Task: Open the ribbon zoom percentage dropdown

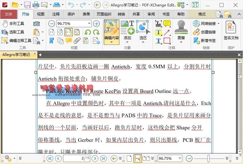Action: coord(89,24)
